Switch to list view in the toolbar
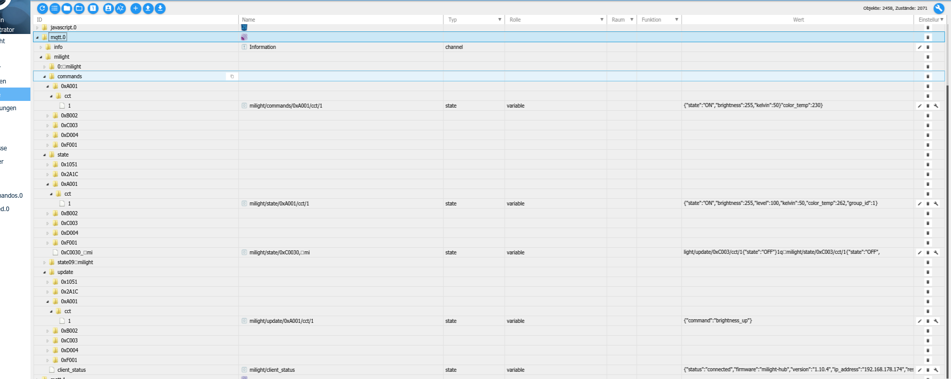The height and width of the screenshot is (379, 951). click(55, 8)
